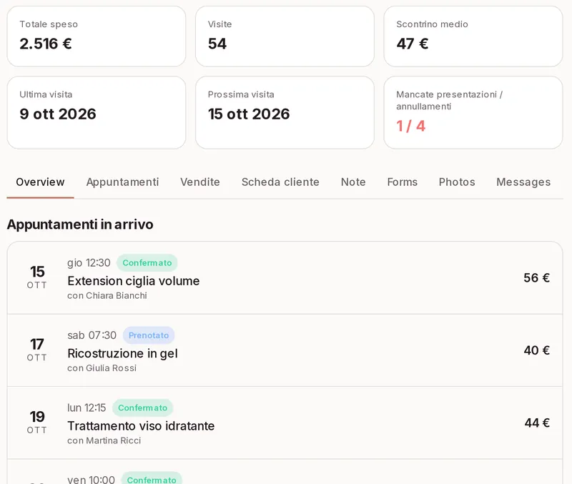Select the Visite count 54
This screenshot has height=484, width=572.
(x=217, y=44)
